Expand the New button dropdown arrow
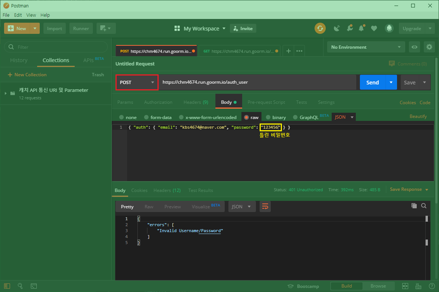The height and width of the screenshot is (292, 439). pyautogui.click(x=35, y=28)
